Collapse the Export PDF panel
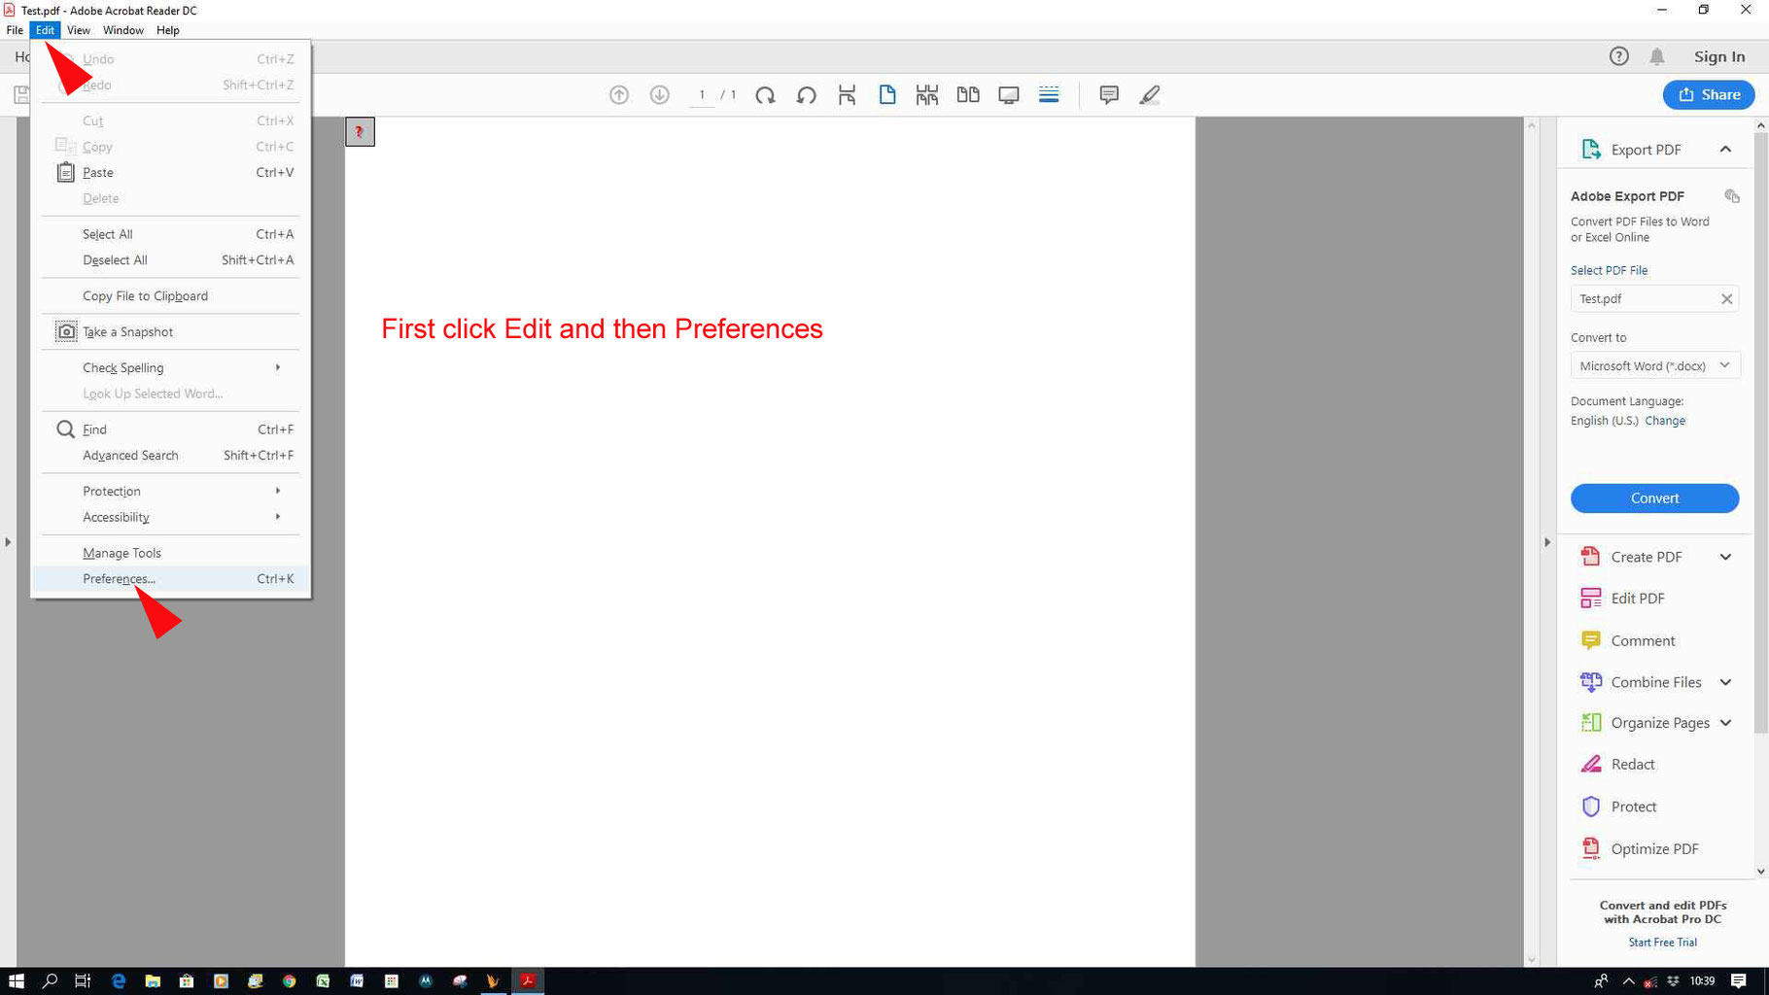Viewport: 1769px width, 995px height. 1726,149
